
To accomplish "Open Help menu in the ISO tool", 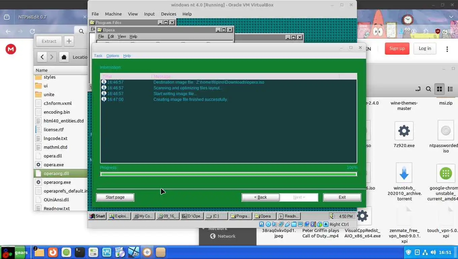I will pyautogui.click(x=127, y=56).
